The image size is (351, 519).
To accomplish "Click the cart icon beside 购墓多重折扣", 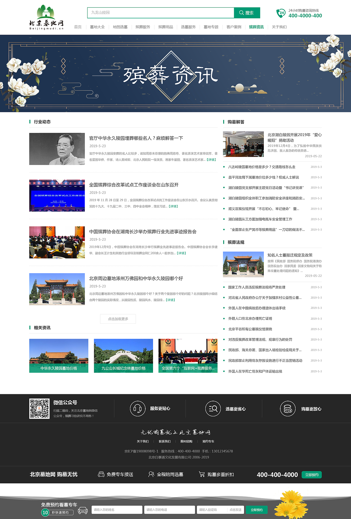I will point(202,474).
